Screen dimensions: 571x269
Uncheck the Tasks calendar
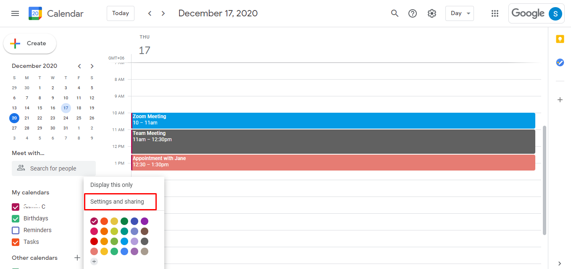16,242
